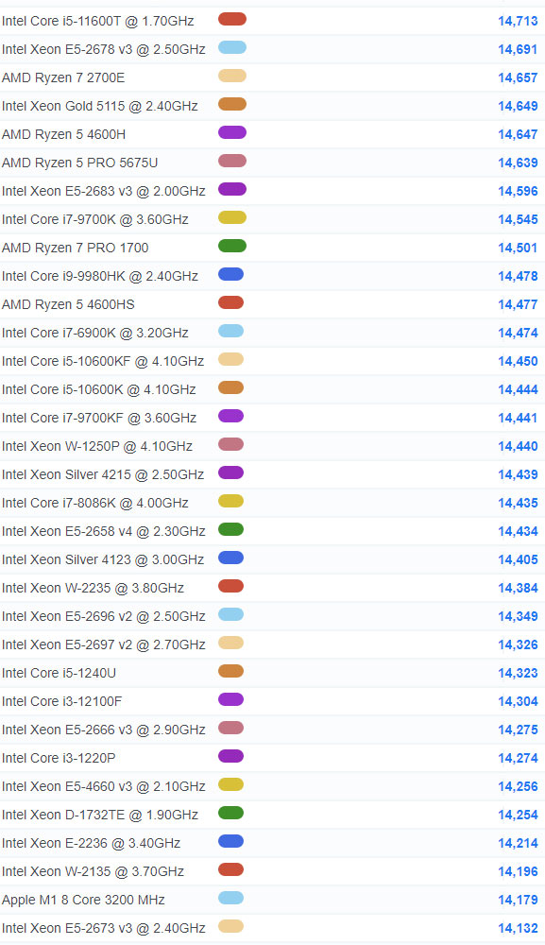Open the Intel Core i3-1220P link
The width and height of the screenshot is (545, 945).
click(x=59, y=758)
